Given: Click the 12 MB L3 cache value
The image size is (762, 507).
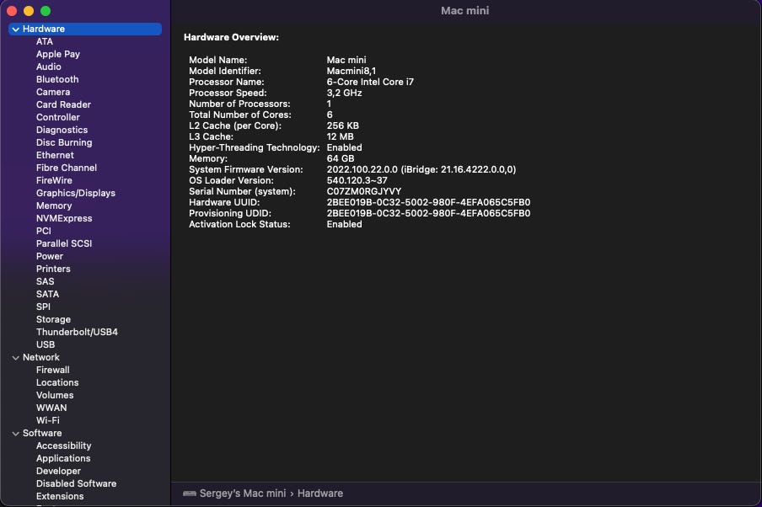Looking at the screenshot, I should point(341,137).
